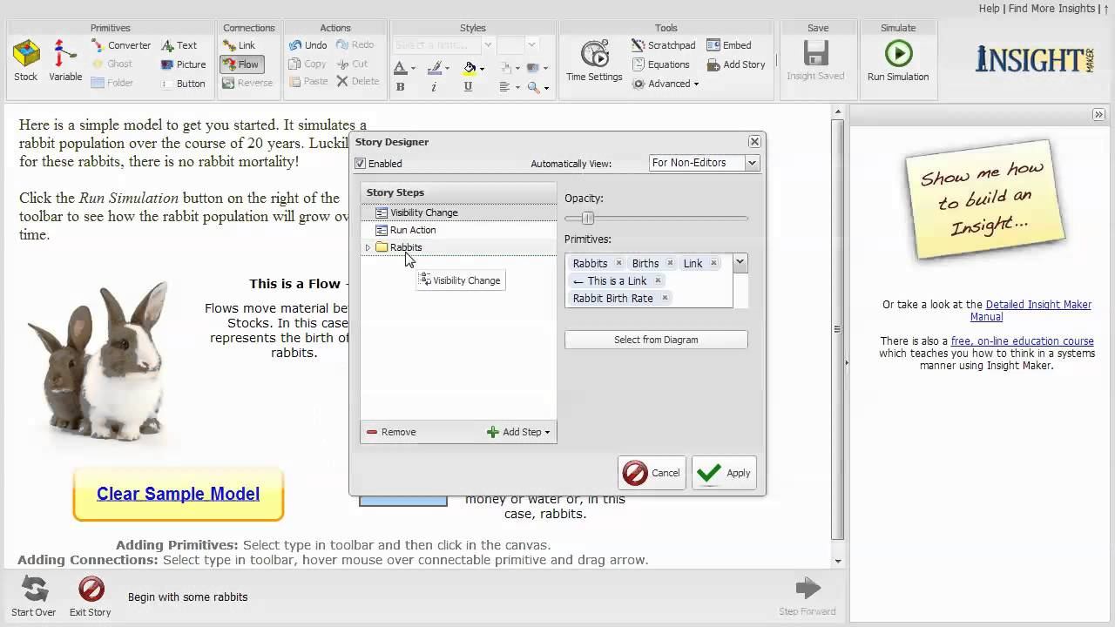Apply the Story Designer changes

pyautogui.click(x=724, y=473)
